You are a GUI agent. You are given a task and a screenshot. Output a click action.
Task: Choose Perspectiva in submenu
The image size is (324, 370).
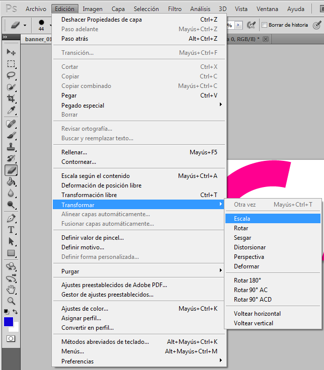click(x=273, y=256)
